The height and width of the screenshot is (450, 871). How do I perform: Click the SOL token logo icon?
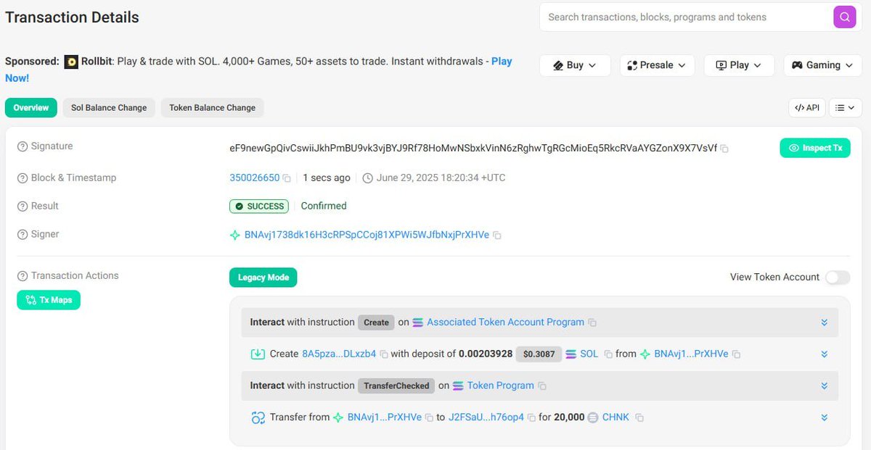click(x=571, y=354)
